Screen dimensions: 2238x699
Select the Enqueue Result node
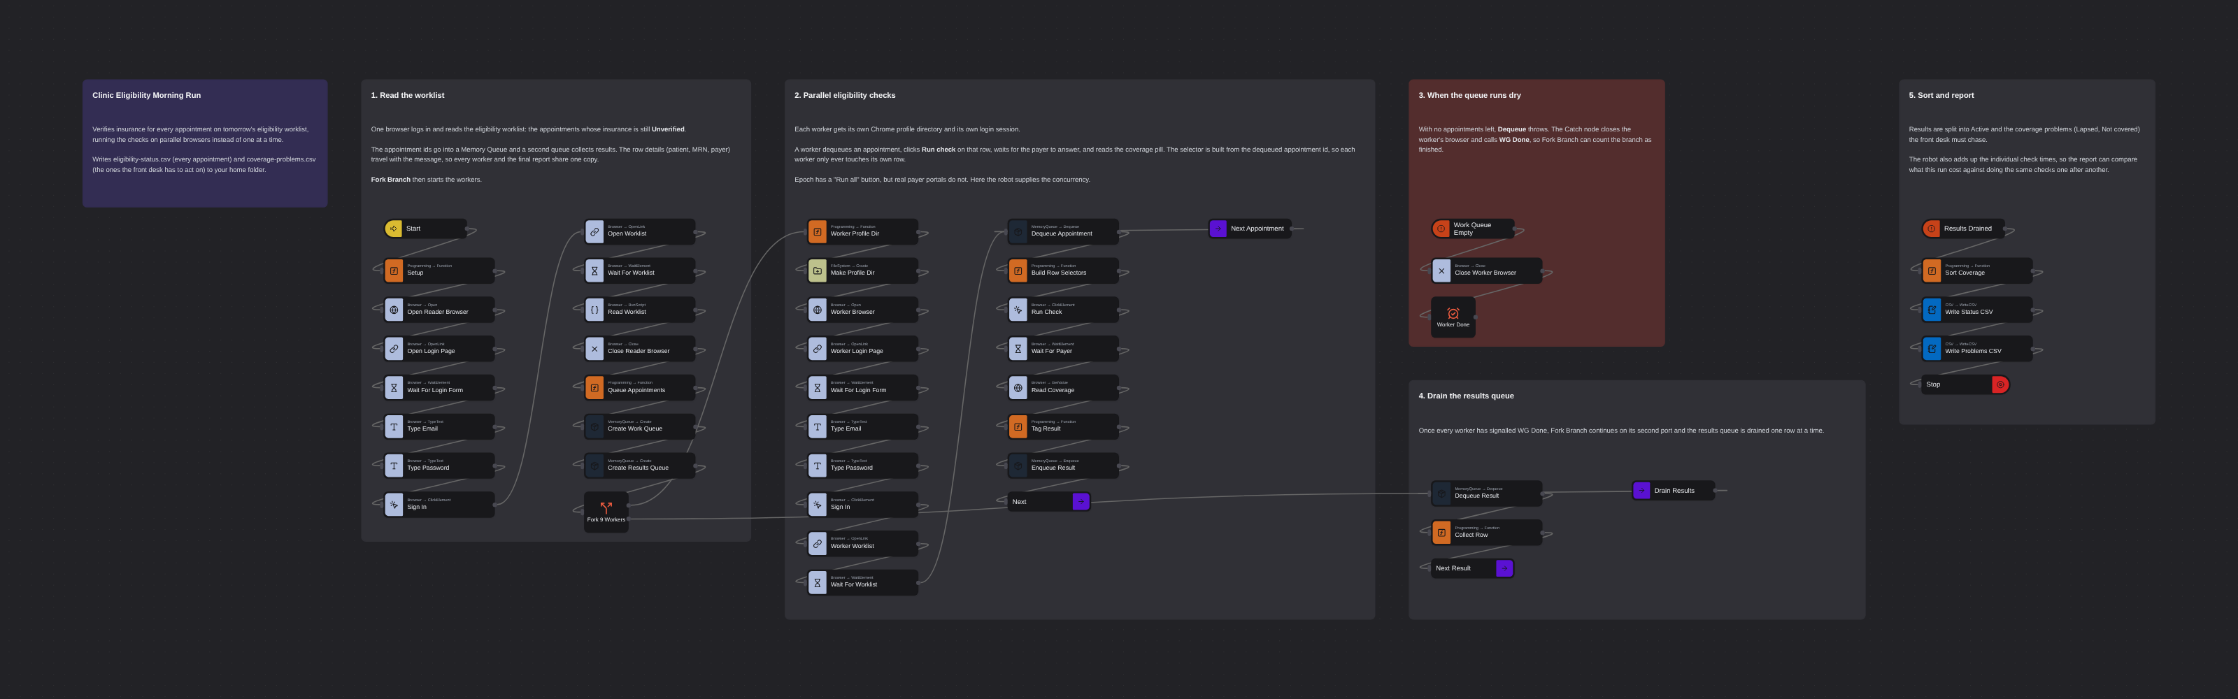tap(1063, 466)
